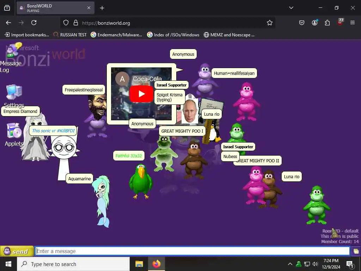This screenshot has height=271, width=361.
Task: Click the Aquamarine name tag
Action: [x=79, y=179]
